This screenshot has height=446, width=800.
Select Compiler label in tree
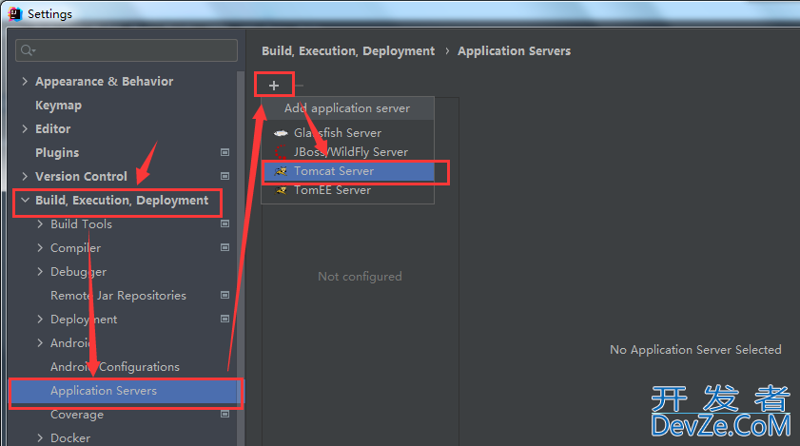click(x=75, y=248)
